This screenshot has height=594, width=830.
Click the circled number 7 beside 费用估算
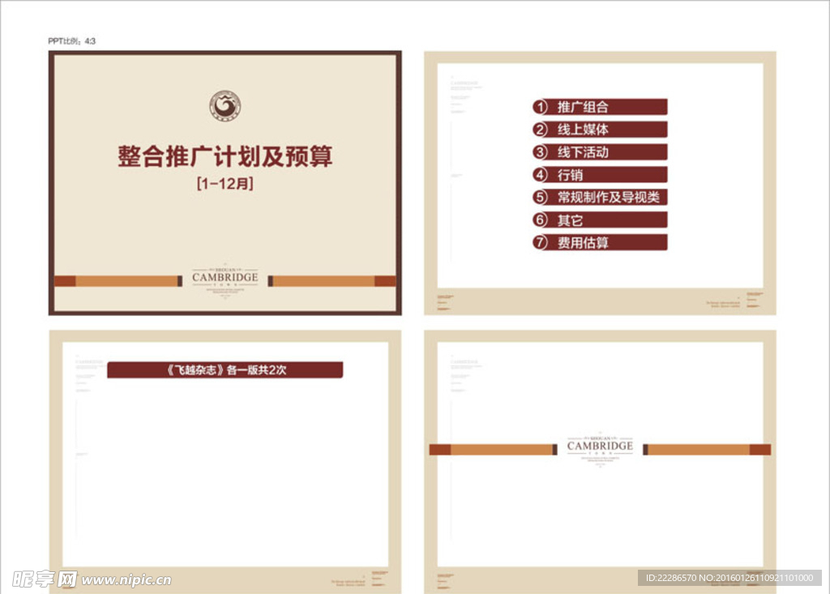pos(541,242)
